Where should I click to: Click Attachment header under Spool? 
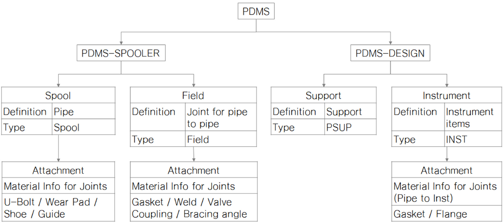(58, 170)
